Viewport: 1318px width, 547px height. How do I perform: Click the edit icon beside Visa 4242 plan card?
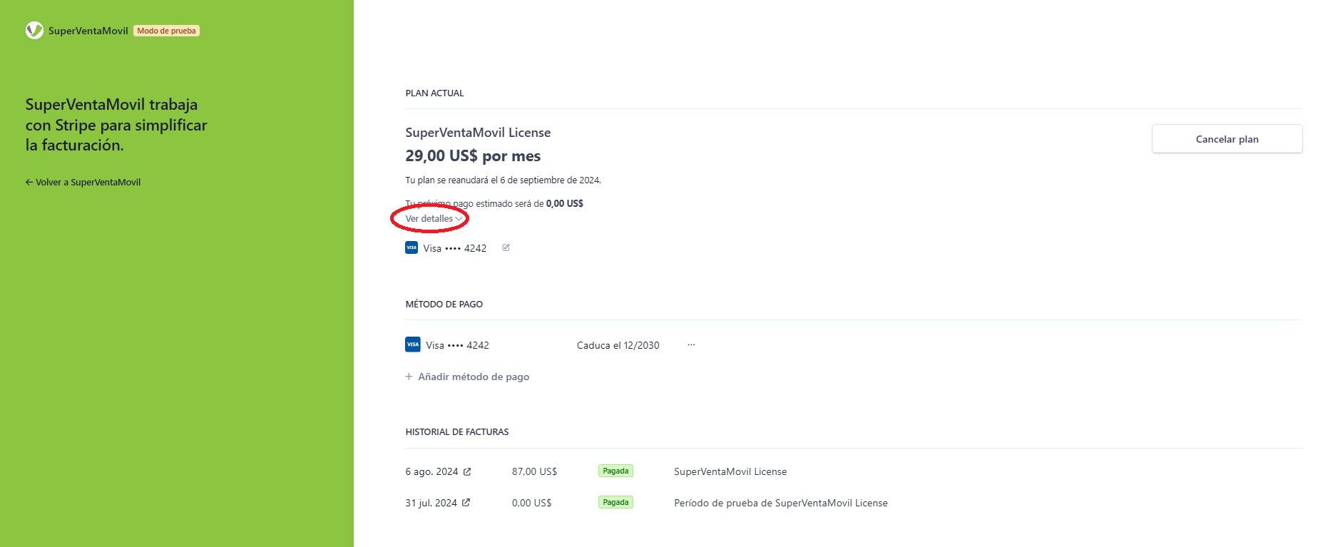[x=506, y=247]
